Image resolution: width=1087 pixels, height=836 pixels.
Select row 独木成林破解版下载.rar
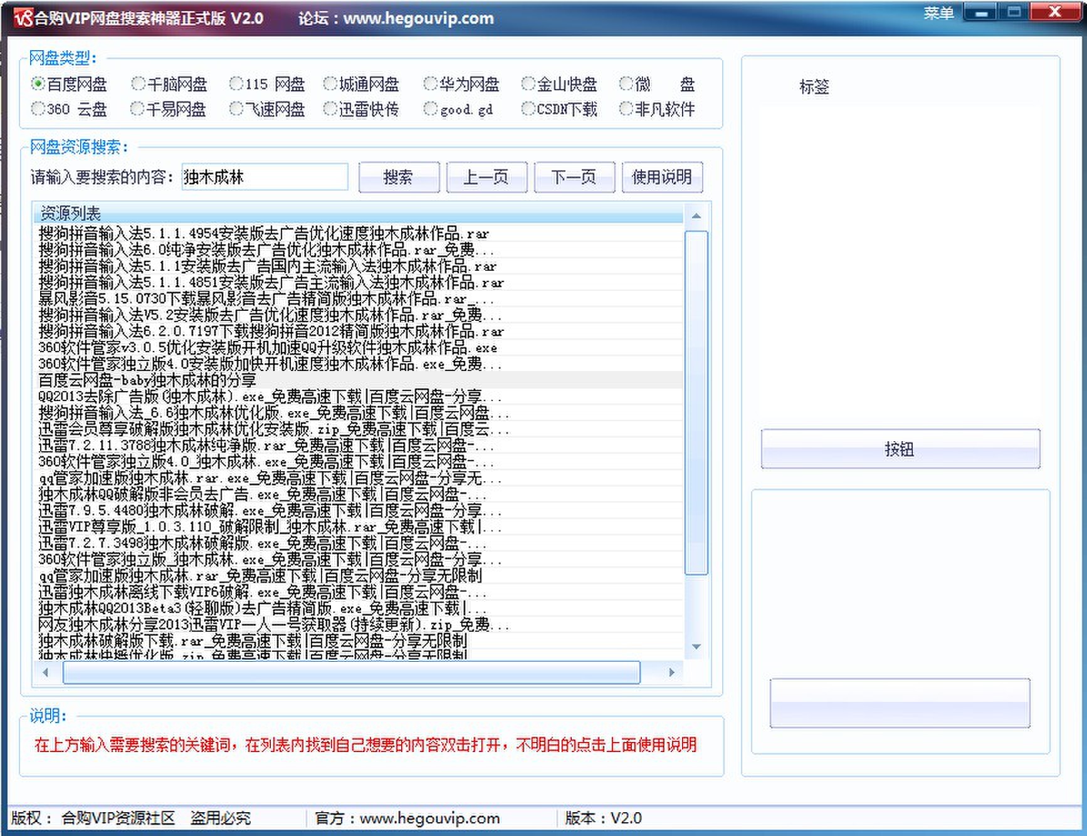click(359, 641)
